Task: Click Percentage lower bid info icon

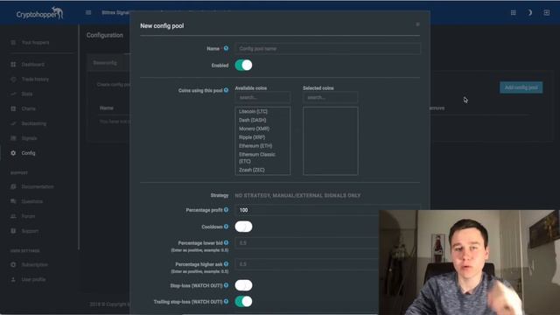Action: click(x=226, y=242)
